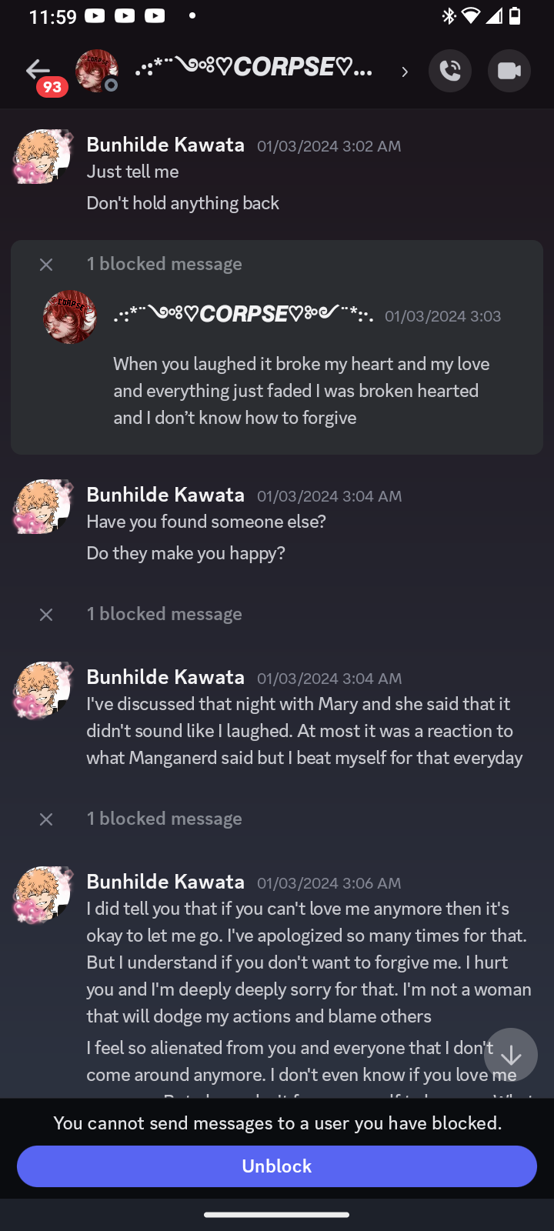Open Bunhilde Kawata name at 3:06 AM

tap(165, 882)
